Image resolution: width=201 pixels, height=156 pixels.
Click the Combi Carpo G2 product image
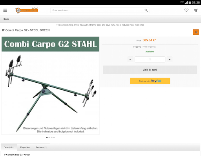tap(50, 85)
